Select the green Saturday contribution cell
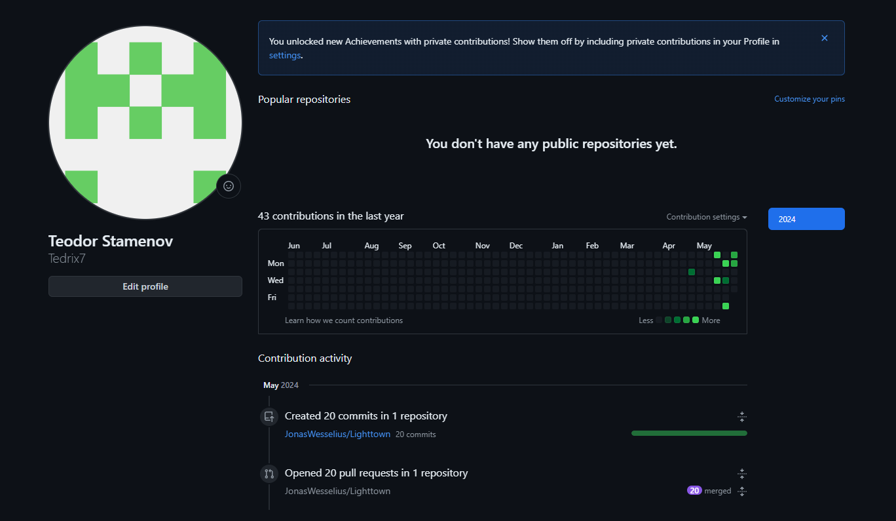The image size is (896, 521). (726, 306)
